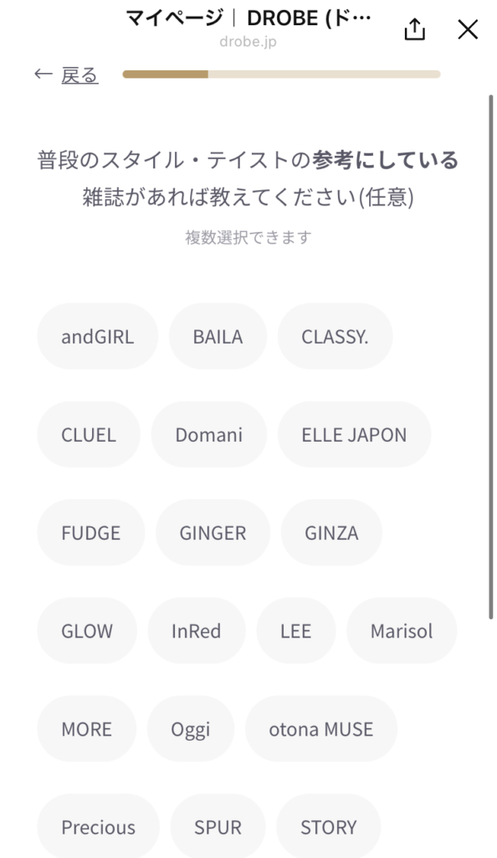Toggle the FUDGE magazine chip
497x858 pixels.
point(91,532)
